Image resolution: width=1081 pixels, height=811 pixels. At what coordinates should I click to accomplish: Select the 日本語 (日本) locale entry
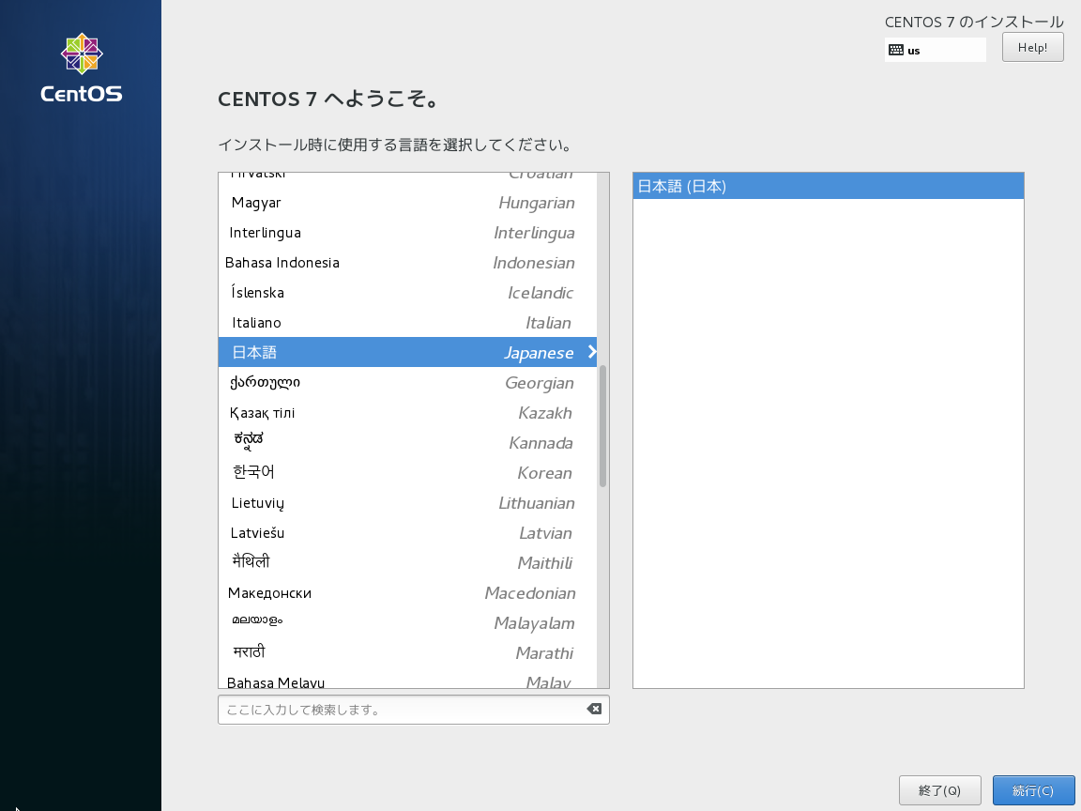click(828, 186)
